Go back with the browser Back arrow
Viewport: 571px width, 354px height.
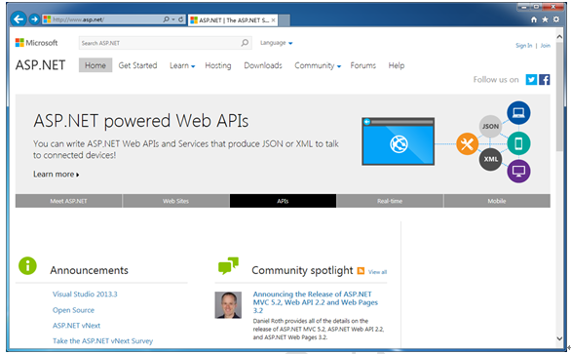pos(19,19)
